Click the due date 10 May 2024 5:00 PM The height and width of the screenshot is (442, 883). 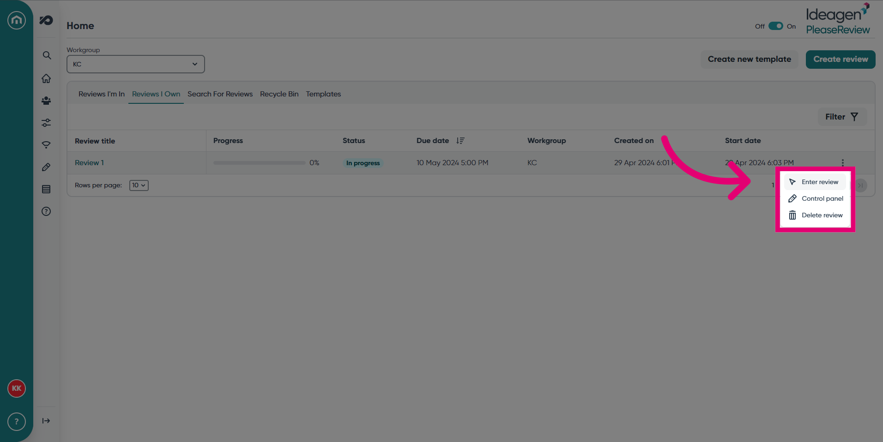453,163
